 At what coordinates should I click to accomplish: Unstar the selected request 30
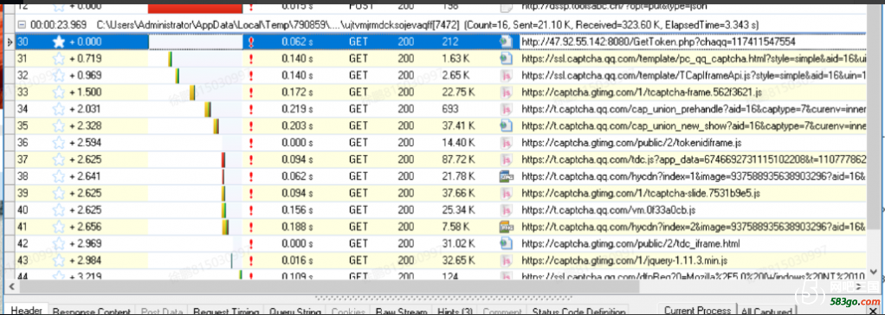click(59, 42)
